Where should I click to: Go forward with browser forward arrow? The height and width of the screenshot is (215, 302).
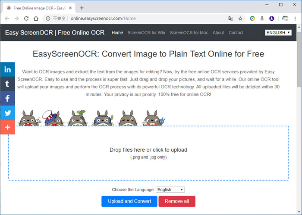[x=17, y=19]
